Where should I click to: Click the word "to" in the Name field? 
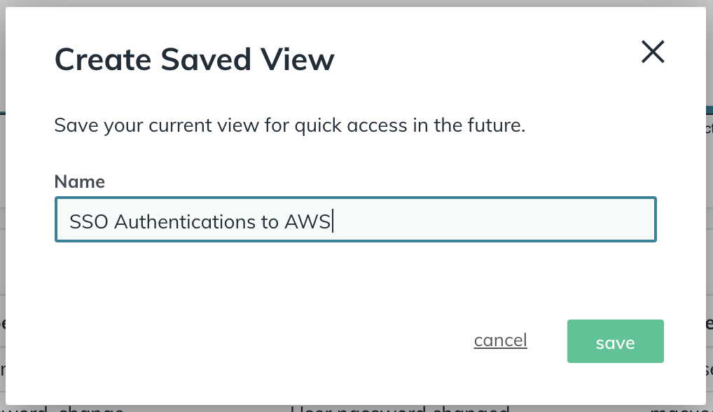click(x=268, y=221)
